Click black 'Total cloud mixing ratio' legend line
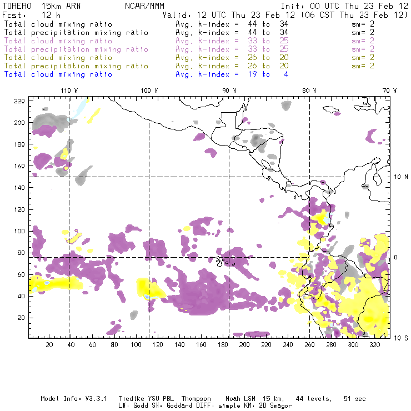 [58, 24]
